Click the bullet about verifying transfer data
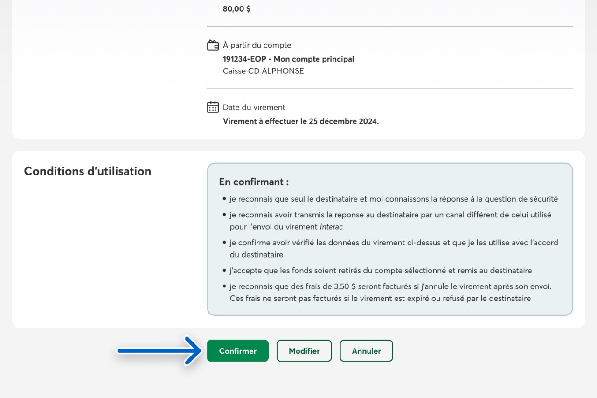Image resolution: width=597 pixels, height=398 pixels. click(393, 243)
